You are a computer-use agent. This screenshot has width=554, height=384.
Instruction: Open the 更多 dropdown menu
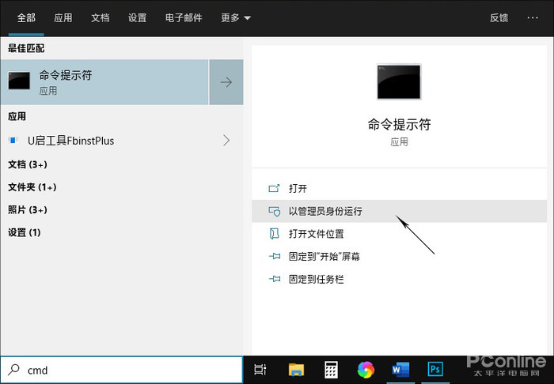(236, 17)
